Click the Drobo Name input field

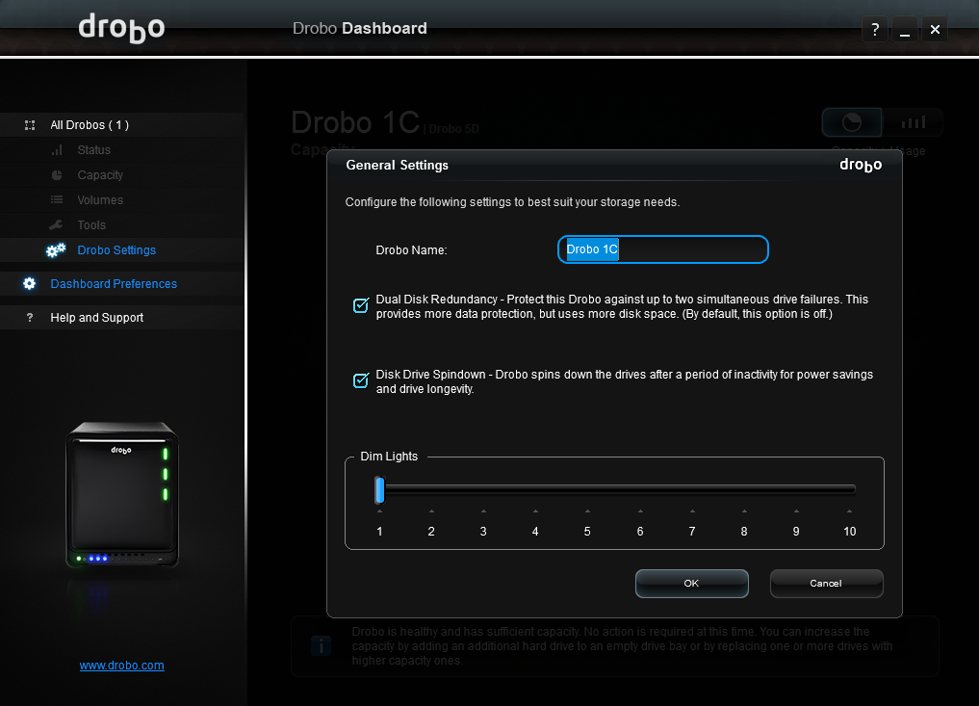pos(662,249)
